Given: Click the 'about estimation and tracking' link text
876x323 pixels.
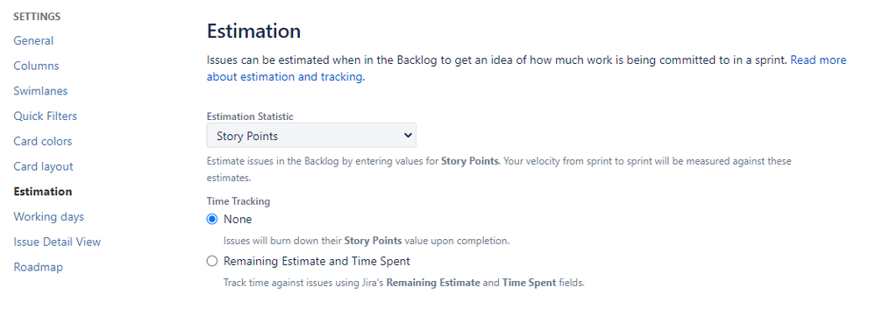Looking at the screenshot, I should (286, 77).
